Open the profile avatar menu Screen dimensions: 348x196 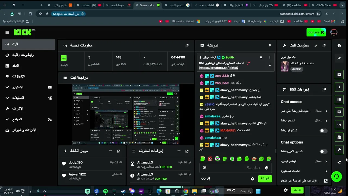point(334,32)
